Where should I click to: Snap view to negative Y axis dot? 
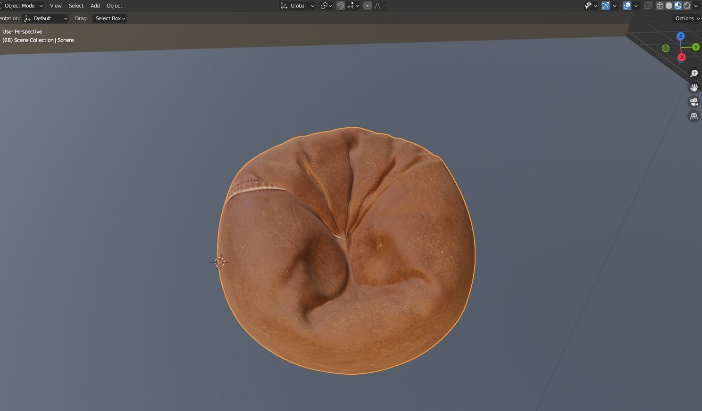point(666,48)
